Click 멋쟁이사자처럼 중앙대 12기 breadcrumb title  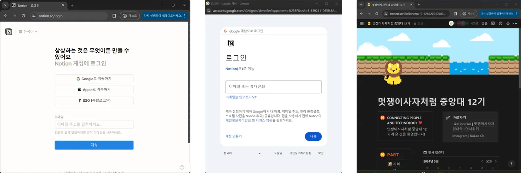pos(388,23)
